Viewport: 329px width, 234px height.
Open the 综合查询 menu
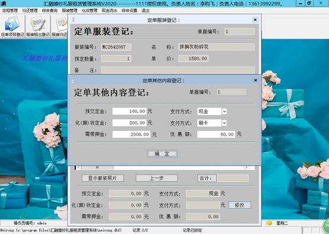50,11
